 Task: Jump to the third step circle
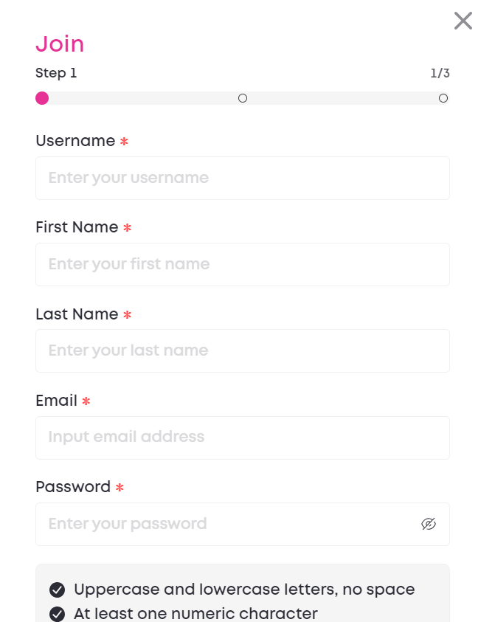pos(443,98)
